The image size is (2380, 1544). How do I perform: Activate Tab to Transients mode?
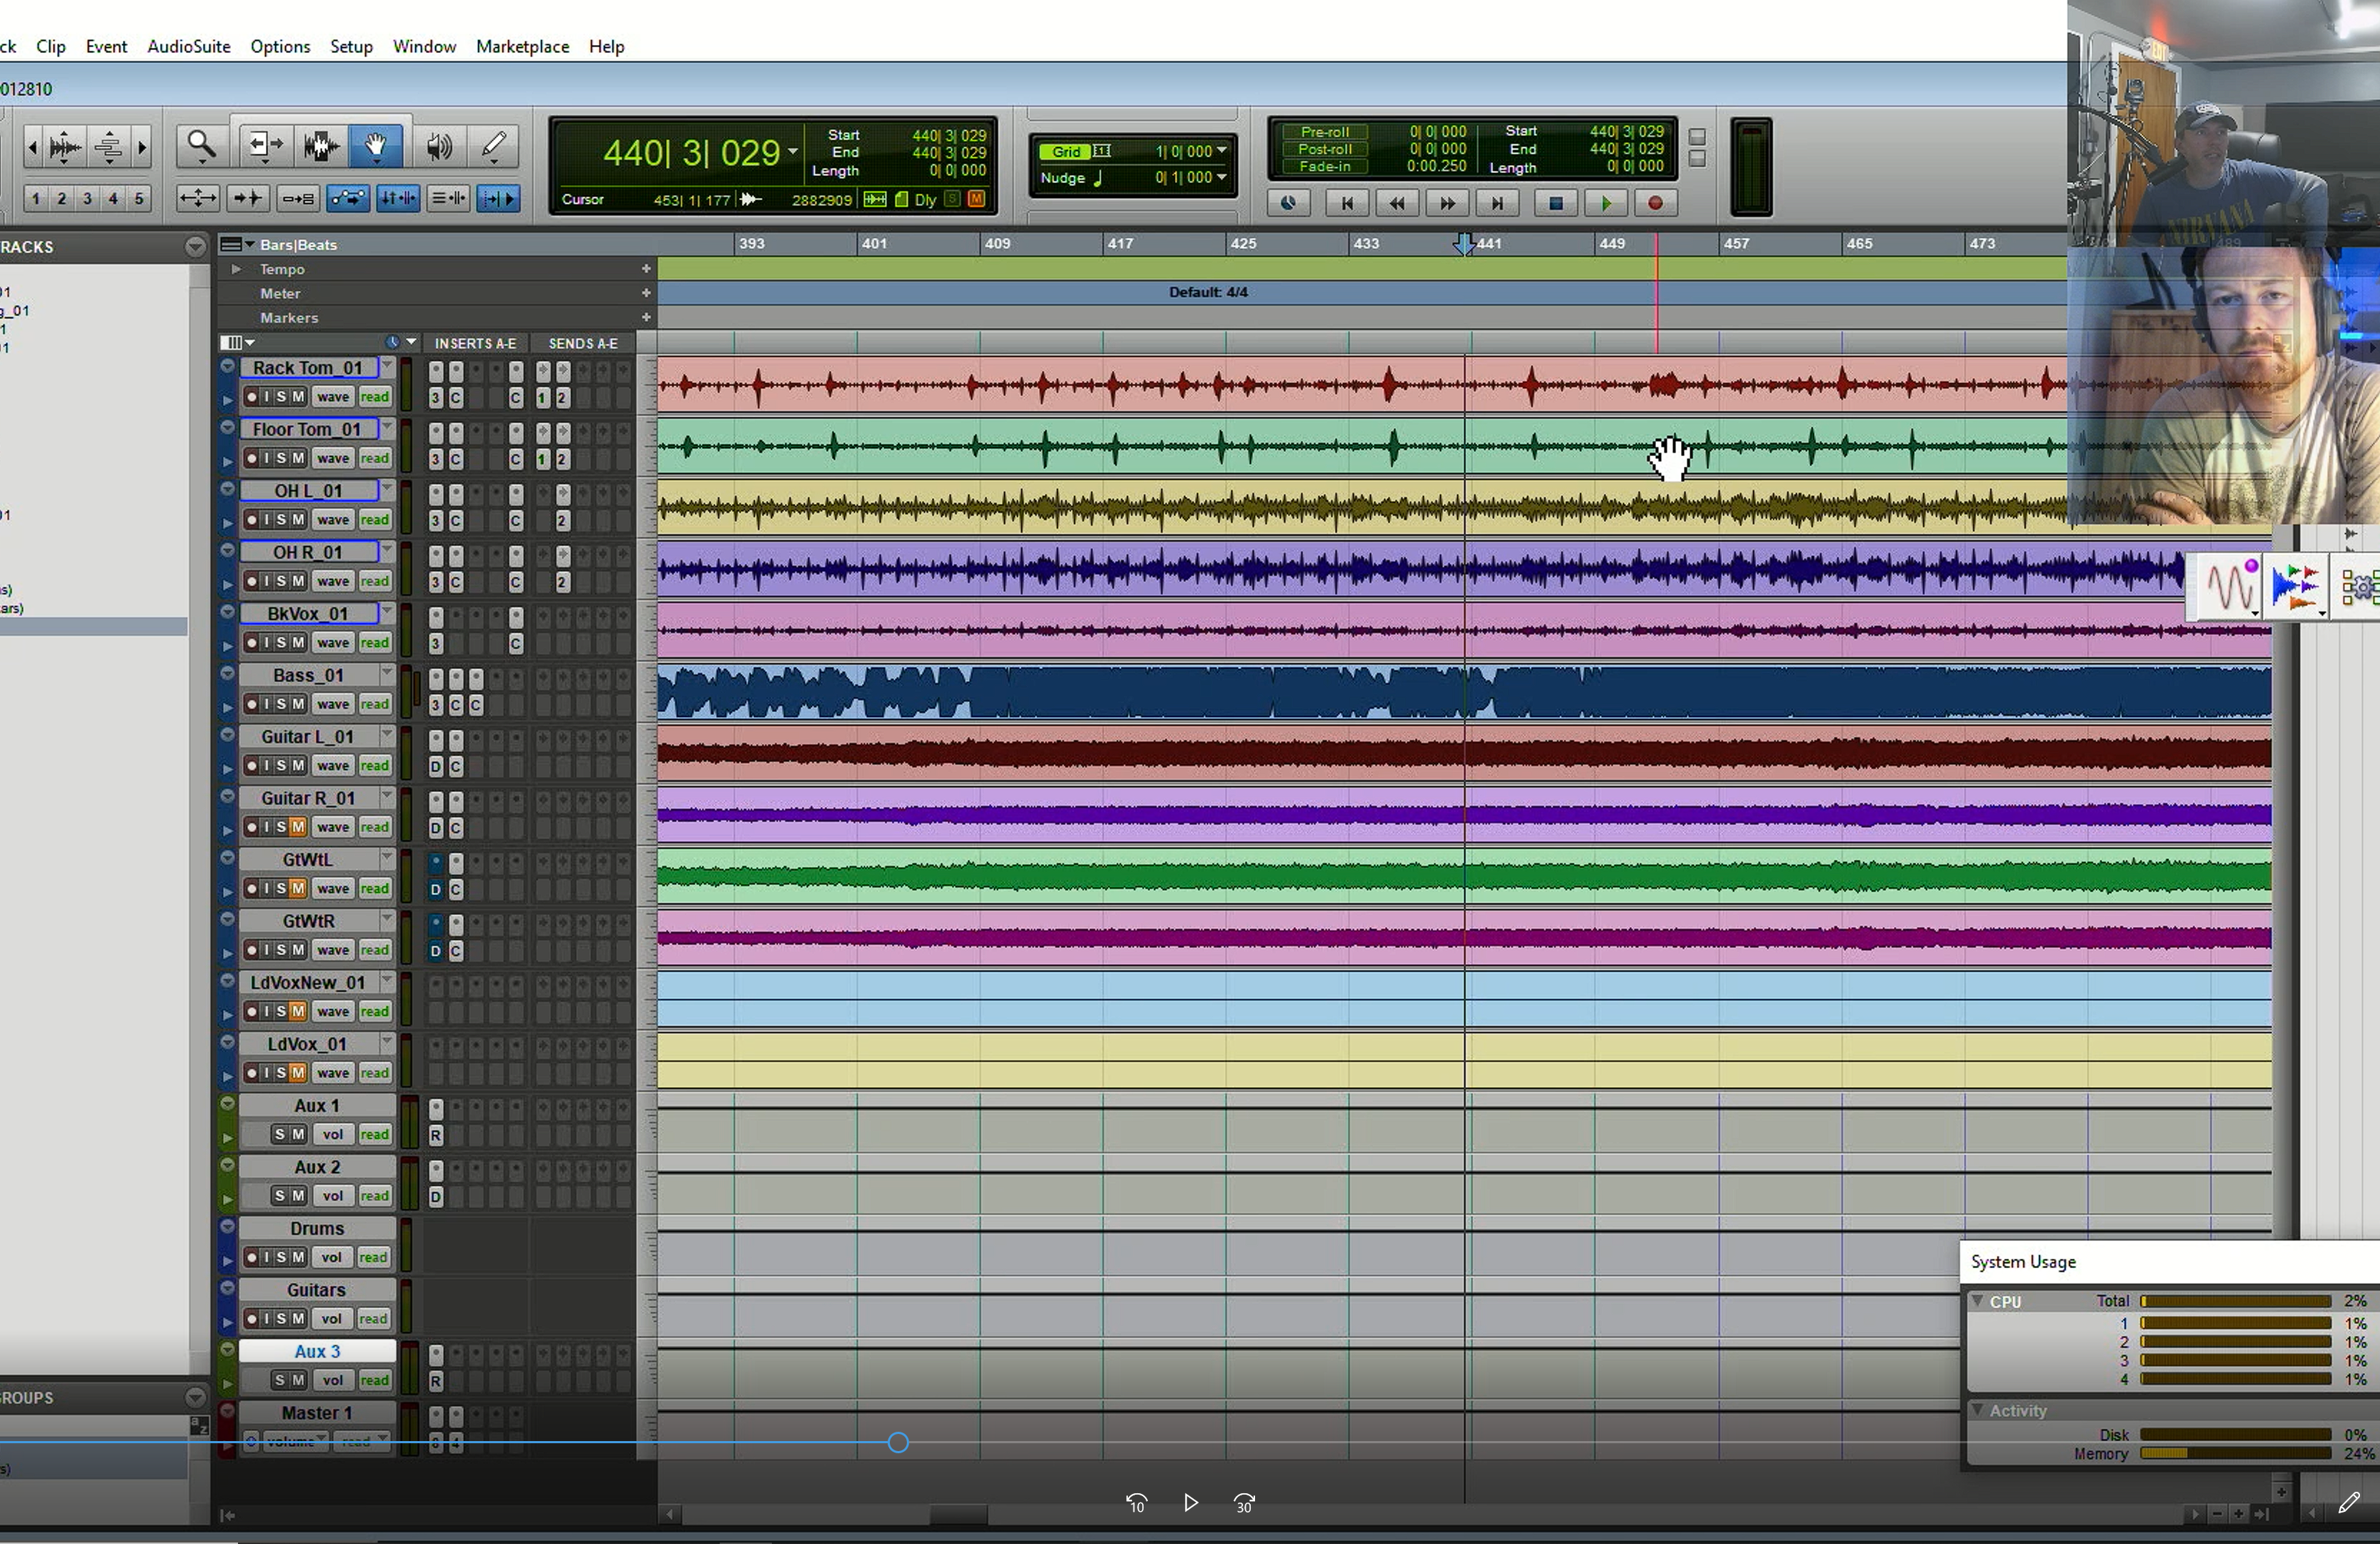coord(498,198)
